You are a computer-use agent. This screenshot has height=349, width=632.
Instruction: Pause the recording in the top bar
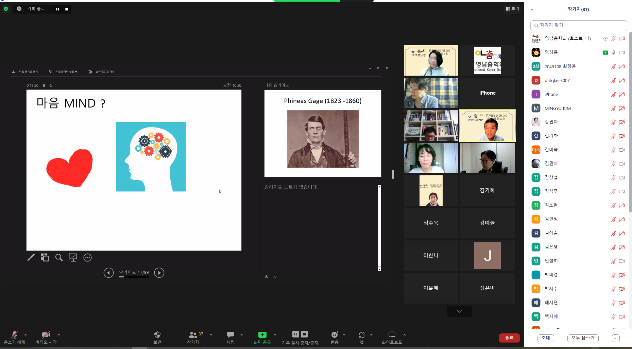click(57, 9)
